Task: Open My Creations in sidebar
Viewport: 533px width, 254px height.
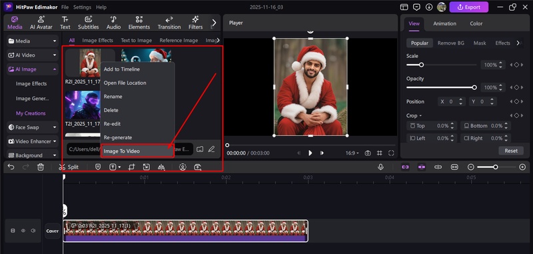Action: point(31,113)
